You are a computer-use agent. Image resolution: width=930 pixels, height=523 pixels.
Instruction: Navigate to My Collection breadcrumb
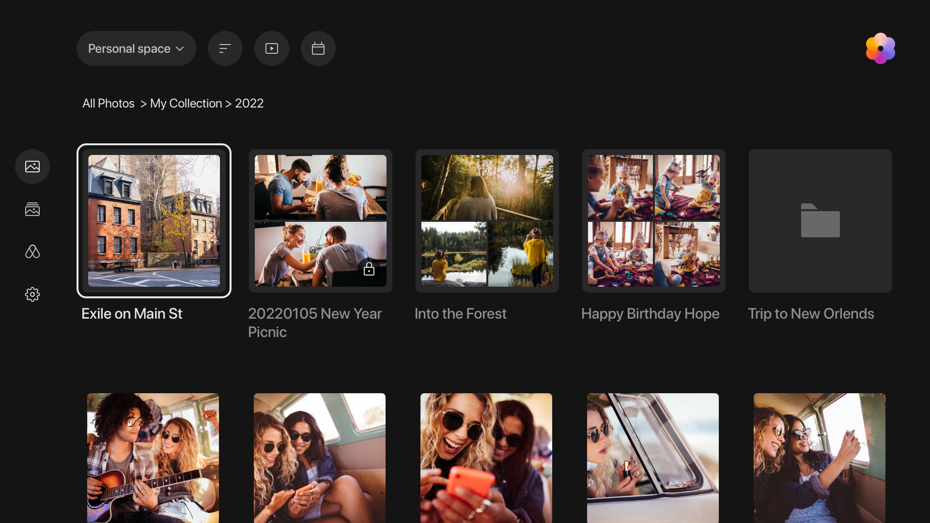click(186, 103)
